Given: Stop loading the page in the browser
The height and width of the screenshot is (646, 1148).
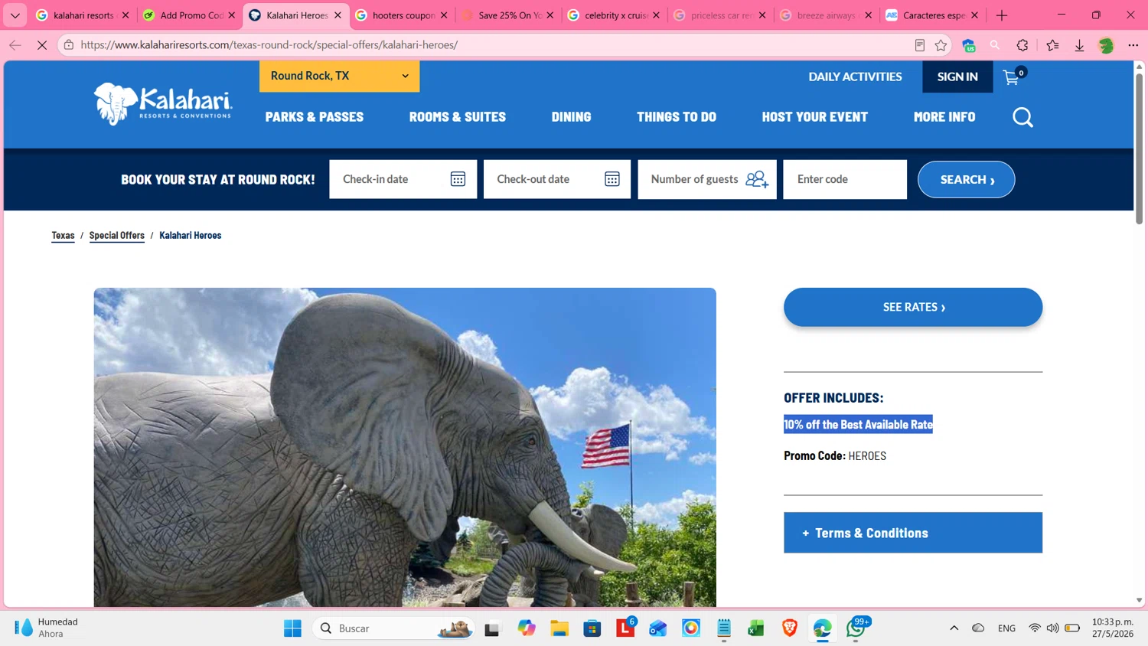Looking at the screenshot, I should point(42,45).
